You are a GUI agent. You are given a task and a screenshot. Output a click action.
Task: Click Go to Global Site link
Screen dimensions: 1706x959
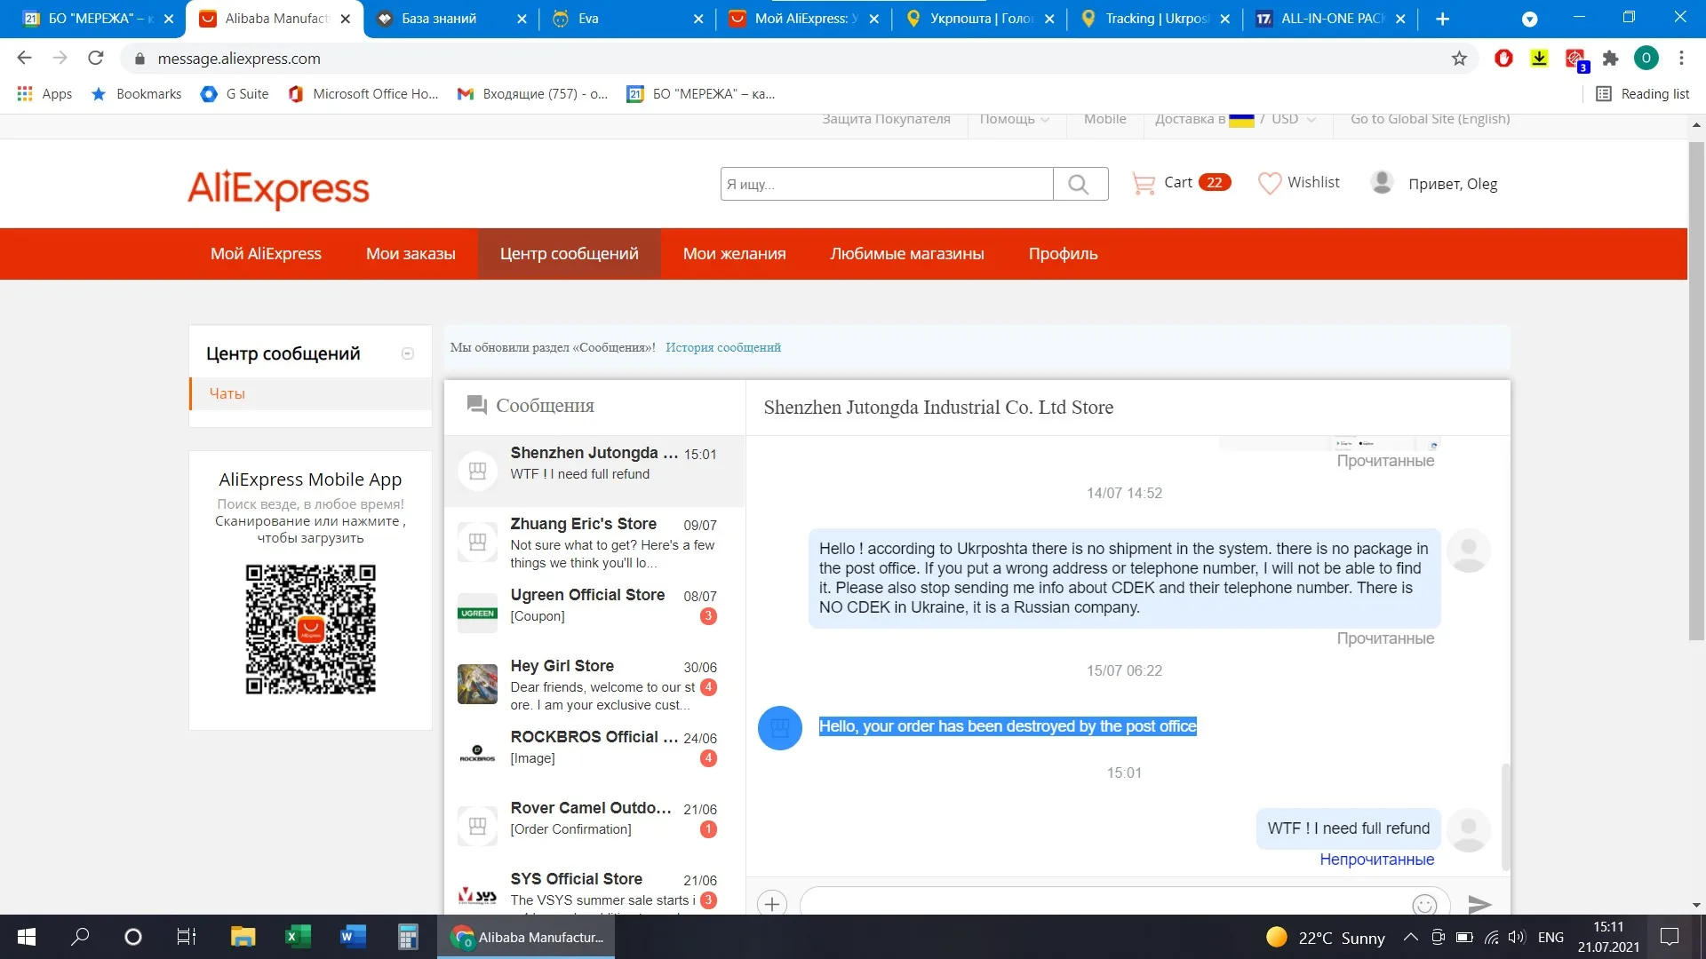(x=1430, y=119)
